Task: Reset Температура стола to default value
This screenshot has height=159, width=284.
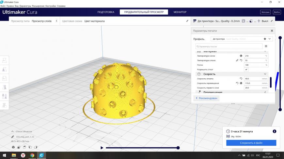Action: pos(241,60)
